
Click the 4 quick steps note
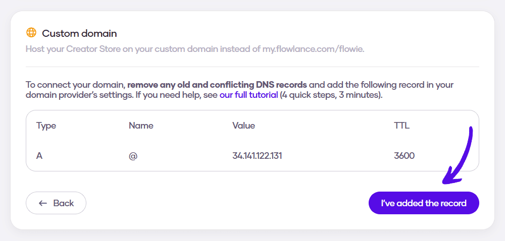tap(331, 95)
